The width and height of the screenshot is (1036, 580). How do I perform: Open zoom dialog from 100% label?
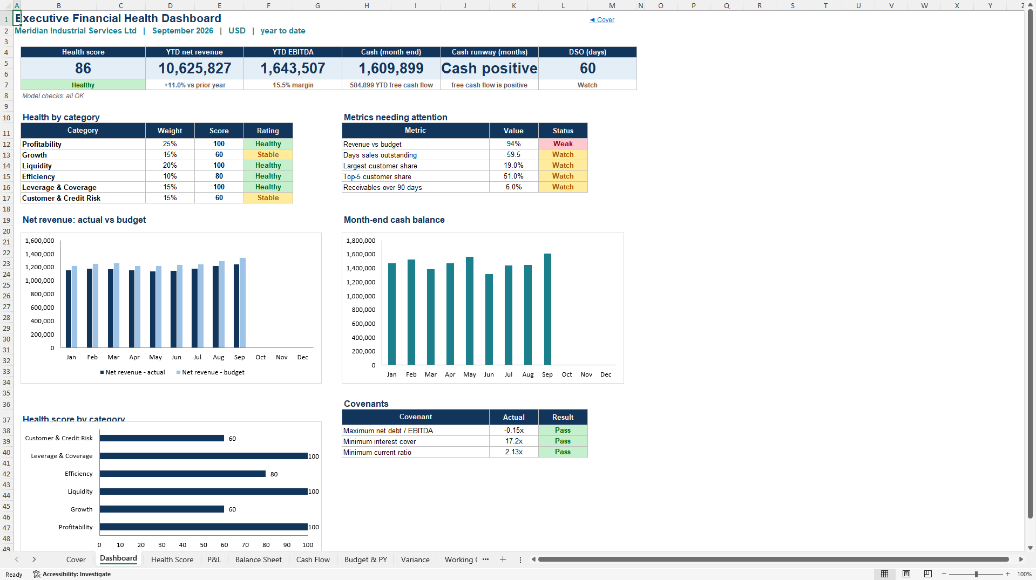pos(1024,574)
